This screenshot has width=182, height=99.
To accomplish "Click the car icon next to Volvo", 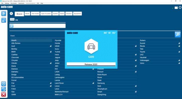I will pos(179,63).
